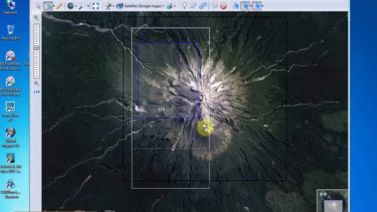Screen dimensions: 377x212
Task: Expand the globe icon dropdown arrow
Action: pos(76,6)
